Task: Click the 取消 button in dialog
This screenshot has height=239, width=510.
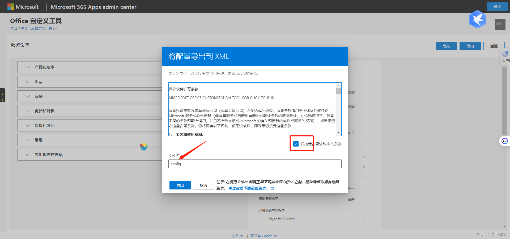Action: pyautogui.click(x=203, y=185)
